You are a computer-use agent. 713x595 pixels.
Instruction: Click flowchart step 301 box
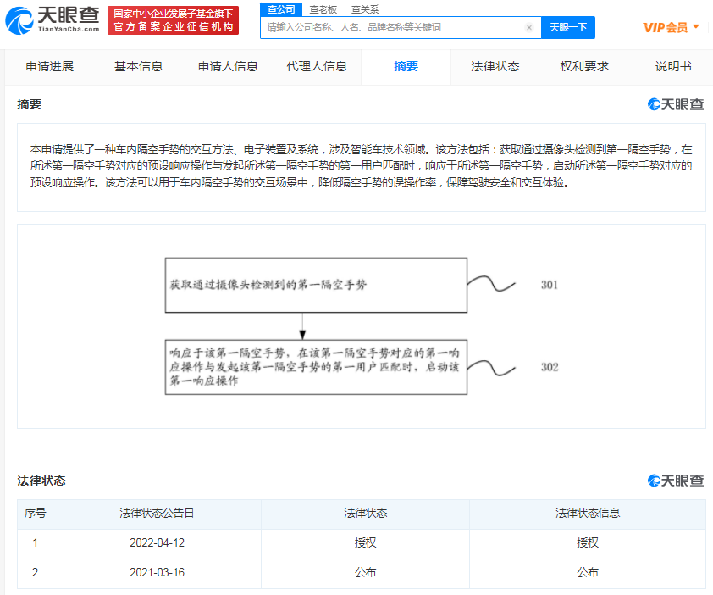316,285
